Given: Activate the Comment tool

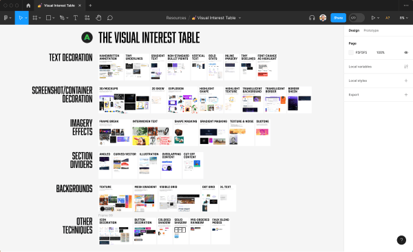Looking at the screenshot, I should [x=110, y=18].
